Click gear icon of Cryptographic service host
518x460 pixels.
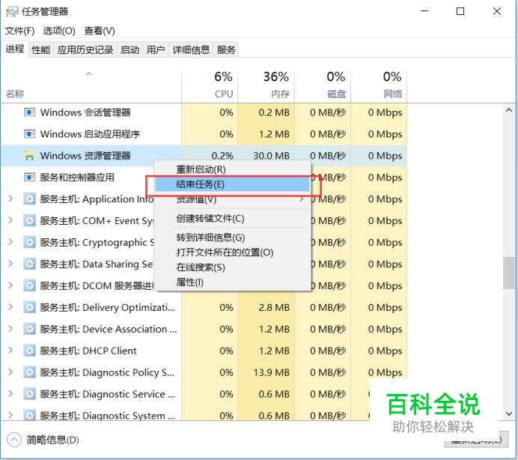(29, 243)
